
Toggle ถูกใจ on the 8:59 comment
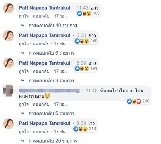[24, 132]
